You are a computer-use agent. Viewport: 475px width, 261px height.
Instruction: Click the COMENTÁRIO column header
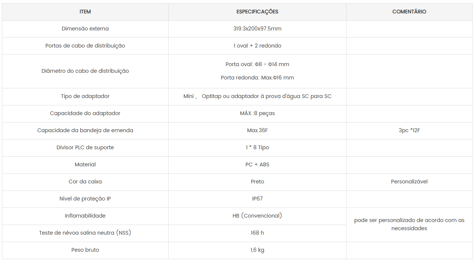[409, 12]
